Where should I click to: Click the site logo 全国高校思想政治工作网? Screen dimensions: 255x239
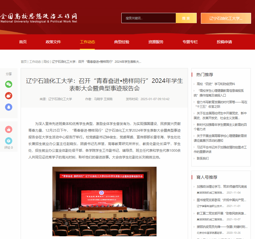(x=39, y=18)
